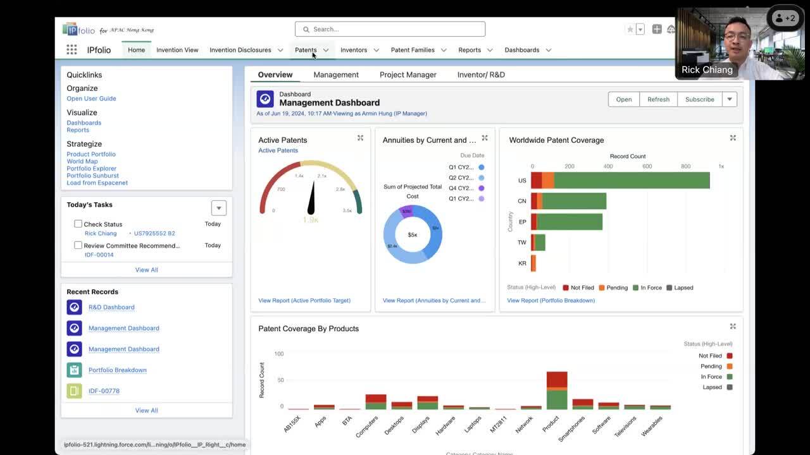Click Not Filed swatch in Worldwide Coverage legend
Image resolution: width=810 pixels, height=455 pixels.
pos(566,288)
